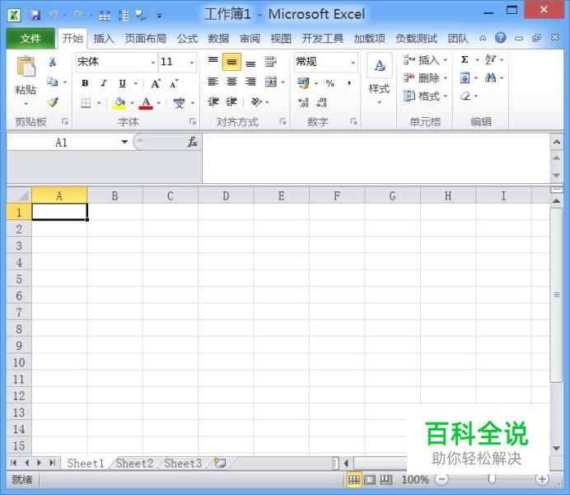
Task: Toggle bottom vertical alignment
Action: pyautogui.click(x=250, y=64)
